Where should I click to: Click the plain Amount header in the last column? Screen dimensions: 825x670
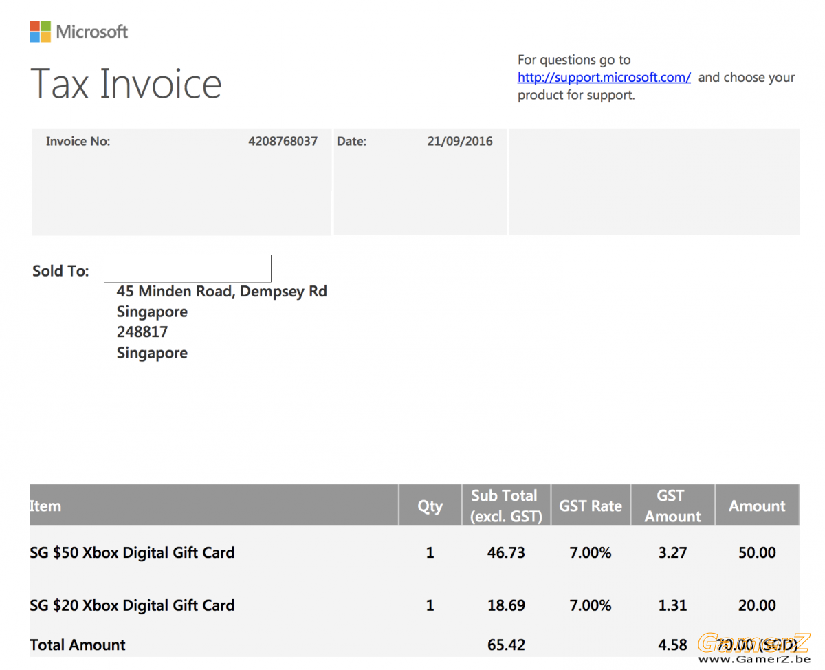(x=757, y=506)
